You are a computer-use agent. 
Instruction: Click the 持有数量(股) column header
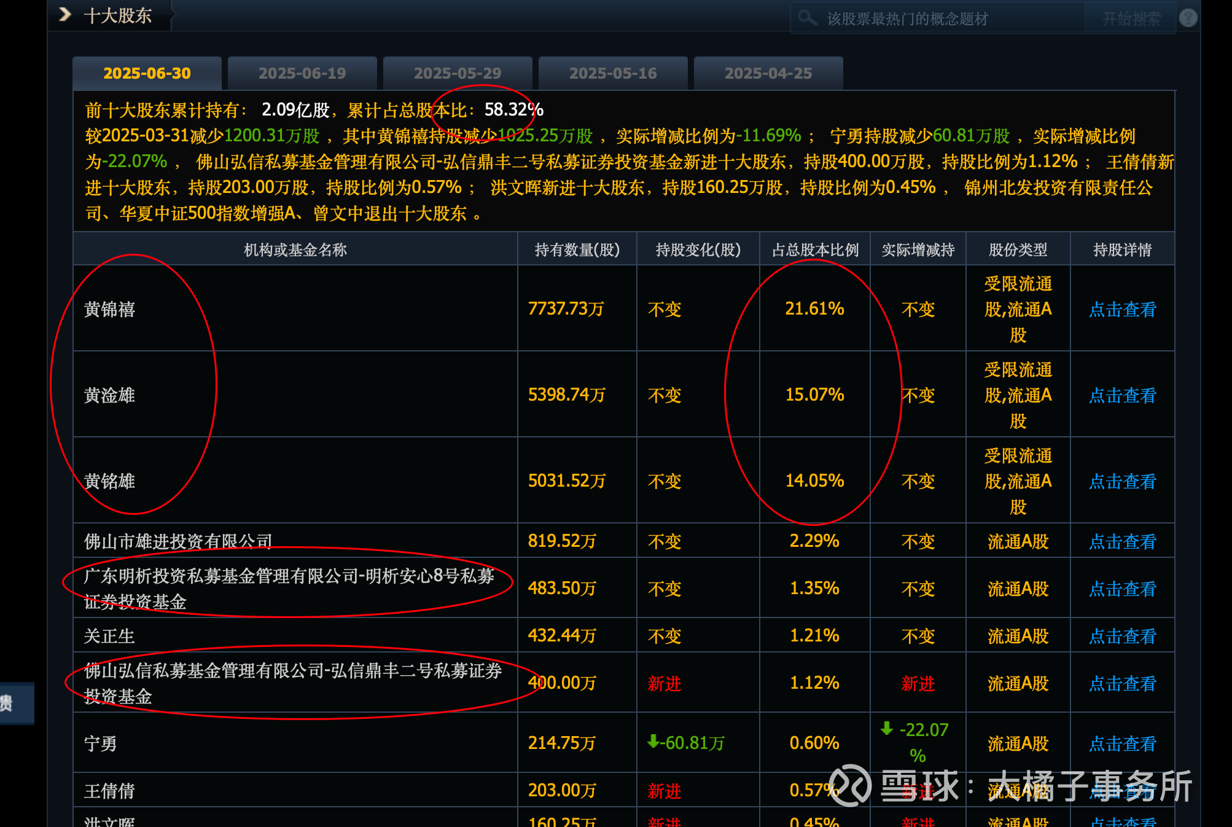577,249
